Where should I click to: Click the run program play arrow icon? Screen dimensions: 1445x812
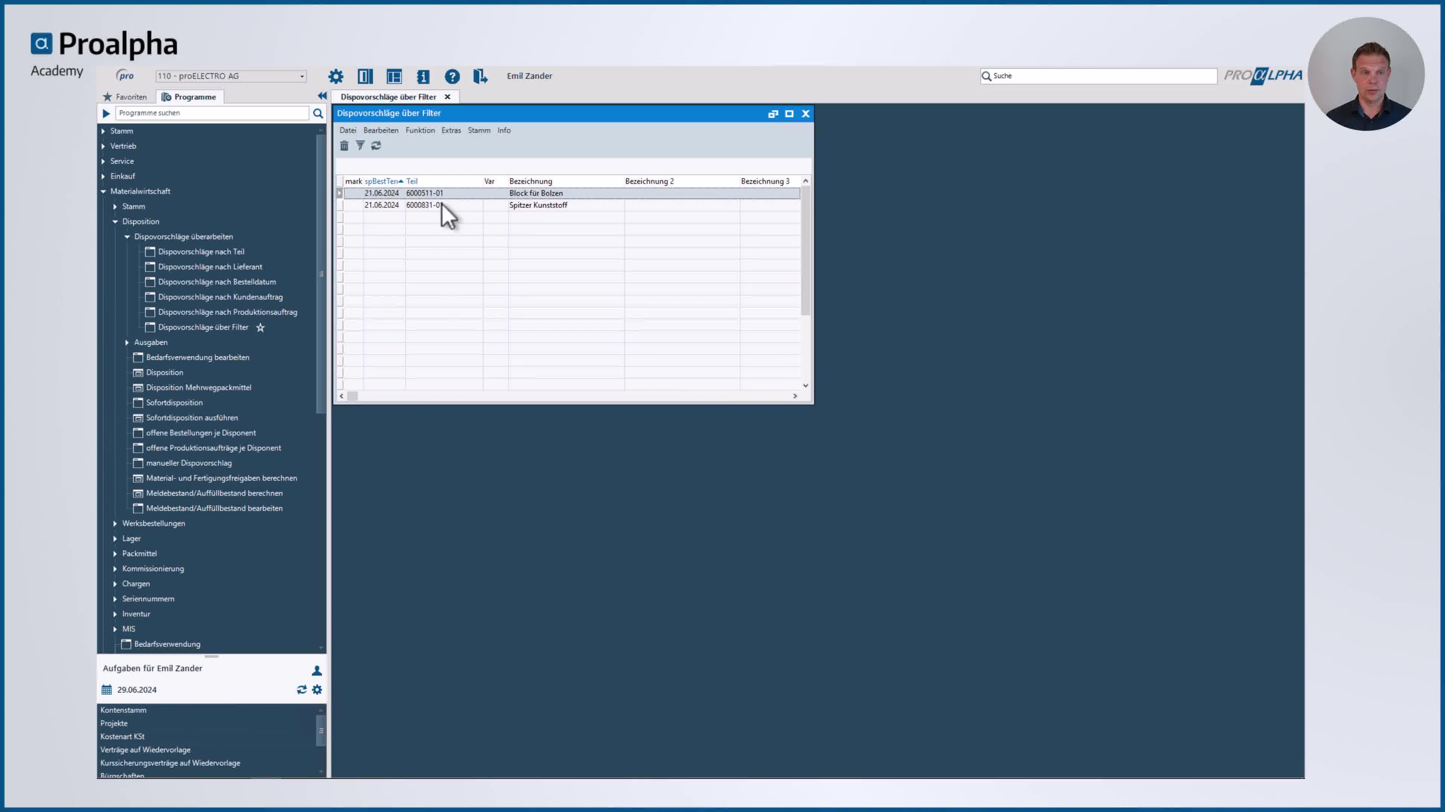(106, 113)
